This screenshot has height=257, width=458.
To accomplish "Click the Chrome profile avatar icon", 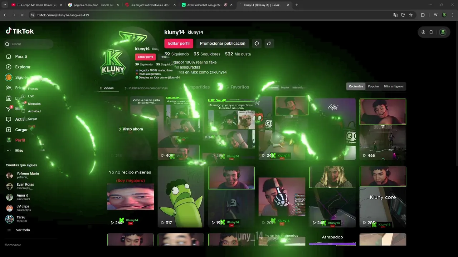I will tap(444, 15).
